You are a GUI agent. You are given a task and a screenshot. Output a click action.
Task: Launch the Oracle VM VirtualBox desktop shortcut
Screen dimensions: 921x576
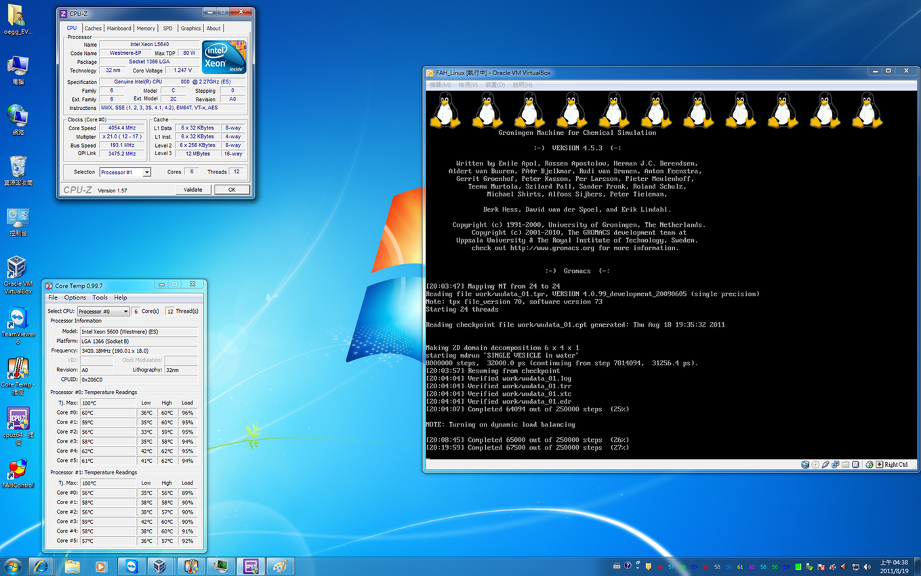pyautogui.click(x=18, y=275)
